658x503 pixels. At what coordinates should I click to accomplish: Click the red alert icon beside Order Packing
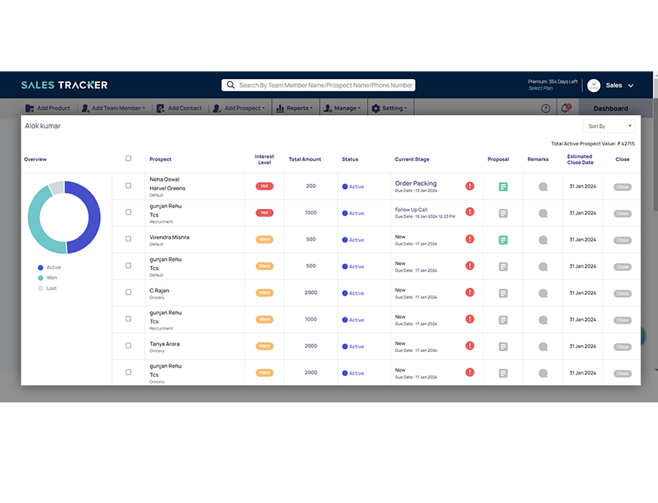(x=470, y=186)
